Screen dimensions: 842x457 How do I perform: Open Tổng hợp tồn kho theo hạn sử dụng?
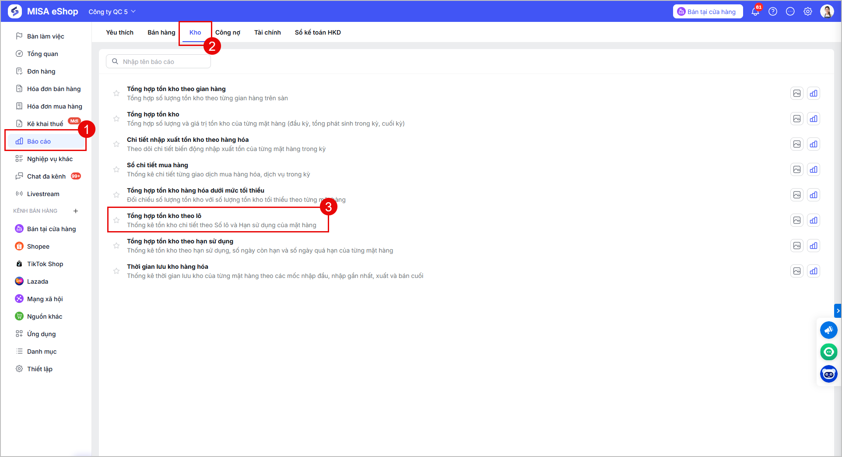[x=180, y=241]
